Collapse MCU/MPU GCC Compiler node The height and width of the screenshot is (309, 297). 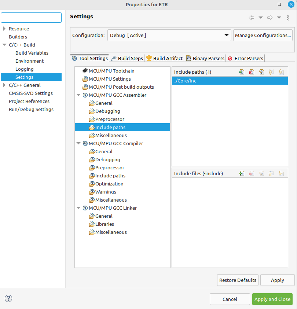pos(78,143)
